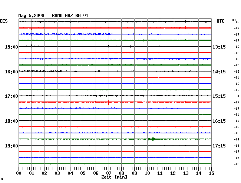Click the 19:00 local time label

click(11, 146)
